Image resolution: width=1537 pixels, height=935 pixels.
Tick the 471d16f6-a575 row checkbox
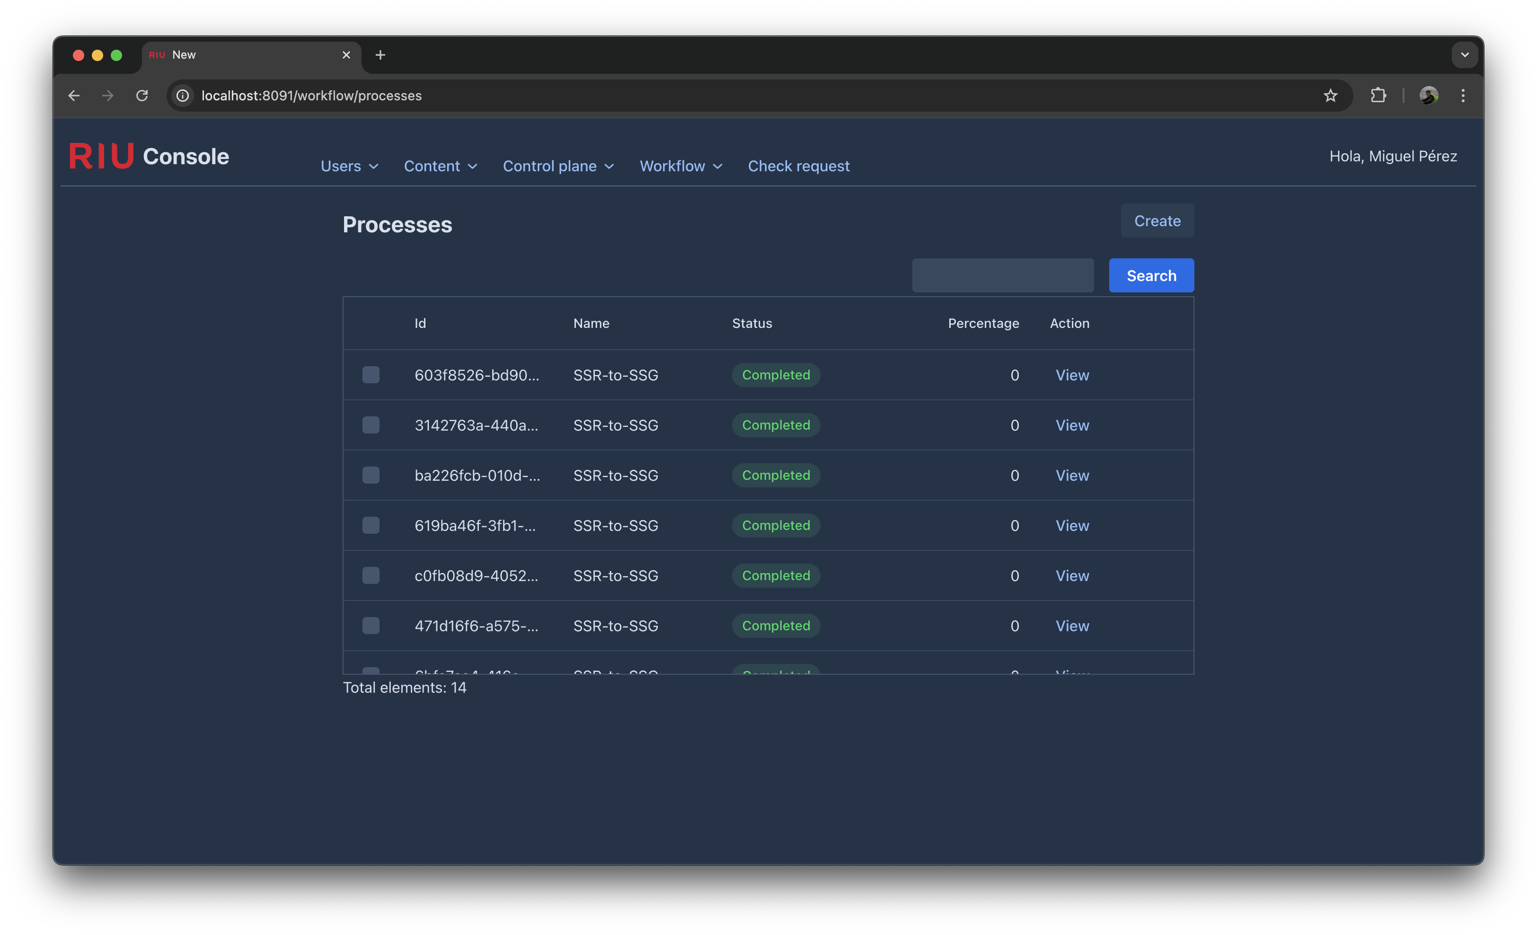[x=371, y=626]
